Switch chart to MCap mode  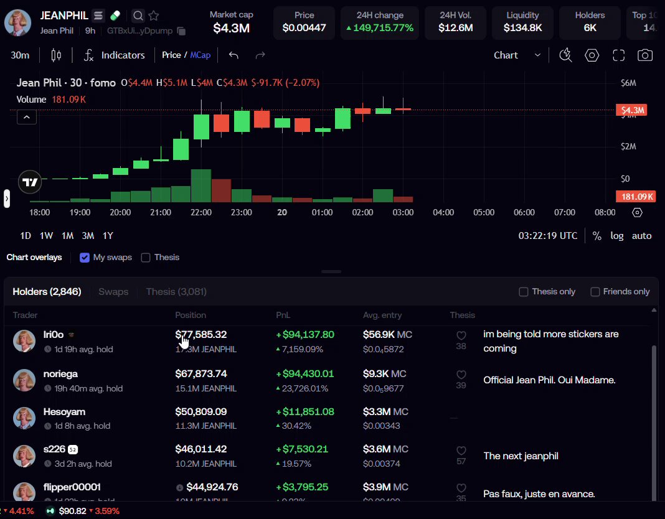click(x=200, y=55)
